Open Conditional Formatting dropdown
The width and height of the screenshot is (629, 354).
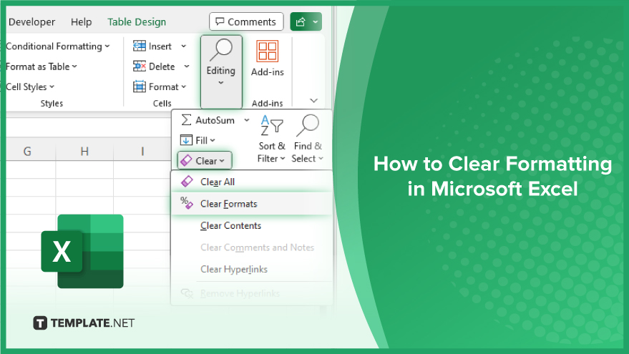pyautogui.click(x=58, y=46)
